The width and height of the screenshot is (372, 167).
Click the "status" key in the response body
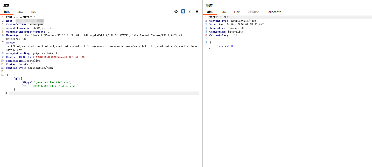pyautogui.click(x=223, y=46)
